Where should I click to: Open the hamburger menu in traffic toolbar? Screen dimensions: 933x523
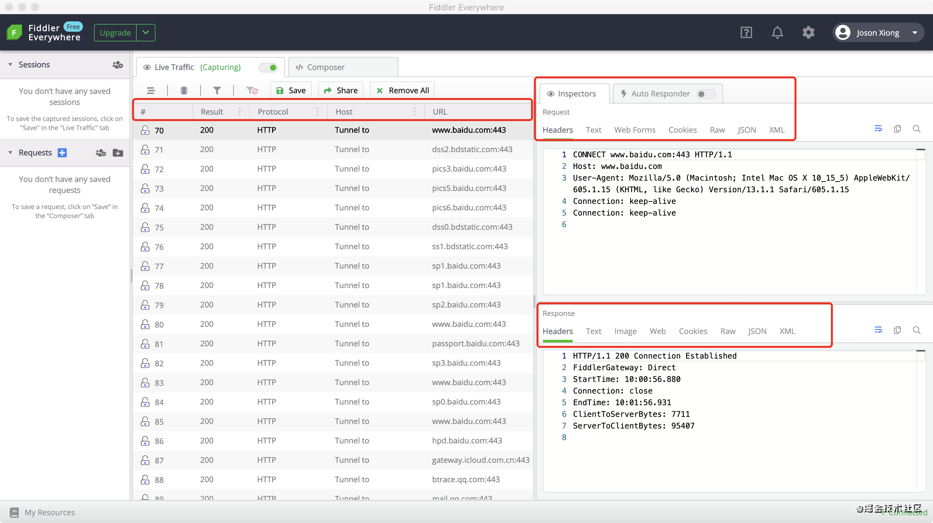point(151,91)
